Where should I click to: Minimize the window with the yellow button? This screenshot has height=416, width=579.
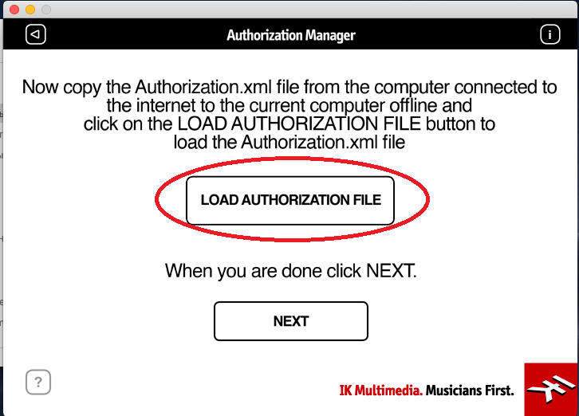click(x=30, y=10)
